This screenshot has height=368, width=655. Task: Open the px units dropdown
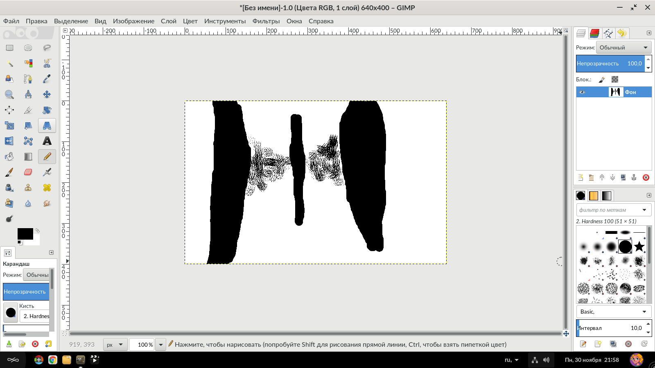click(115, 345)
